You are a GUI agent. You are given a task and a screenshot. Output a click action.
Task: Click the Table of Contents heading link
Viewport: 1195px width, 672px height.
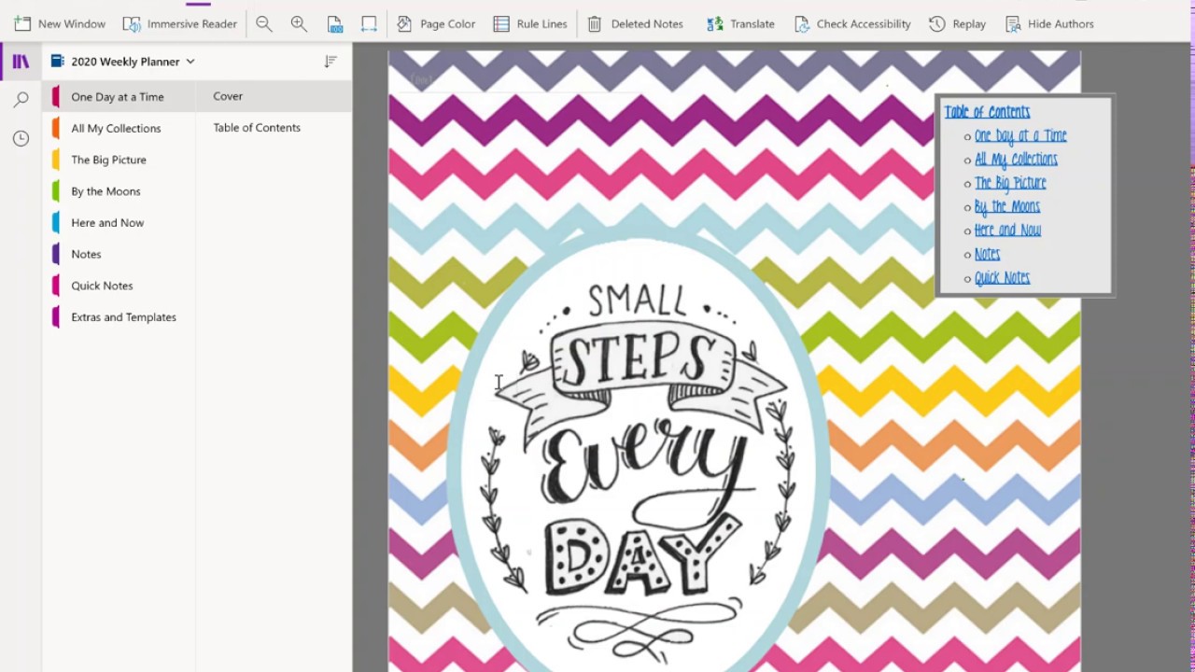coord(987,112)
